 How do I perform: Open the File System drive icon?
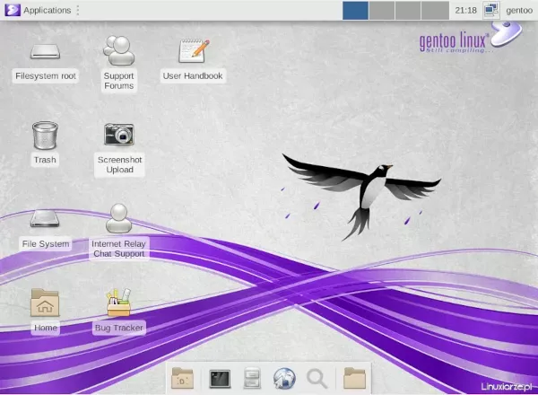tap(45, 218)
